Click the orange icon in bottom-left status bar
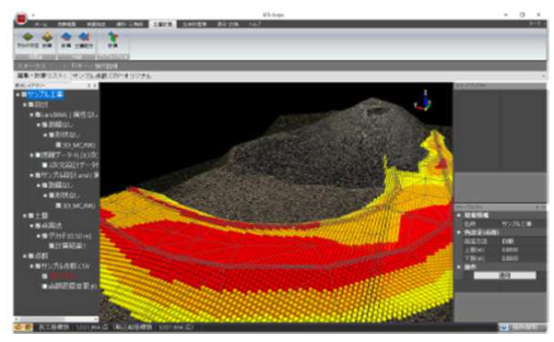 point(23,327)
